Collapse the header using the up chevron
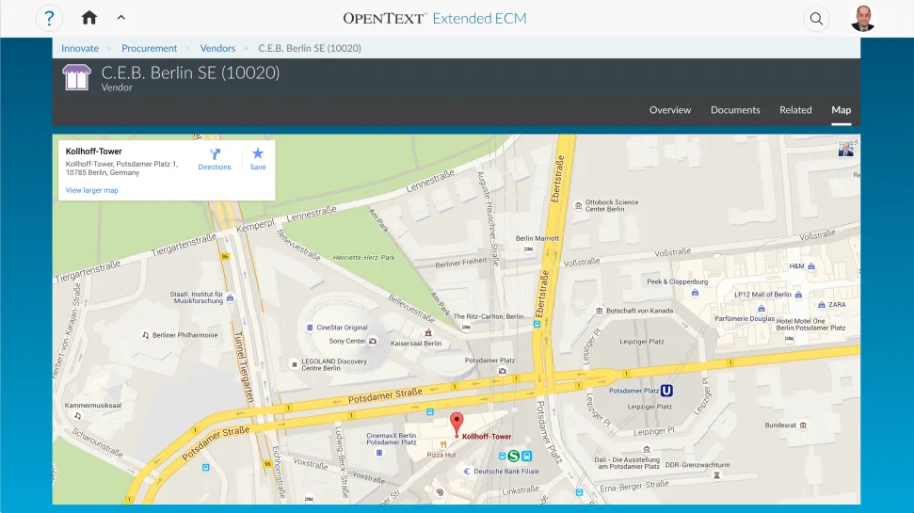914x513 pixels. pos(120,18)
